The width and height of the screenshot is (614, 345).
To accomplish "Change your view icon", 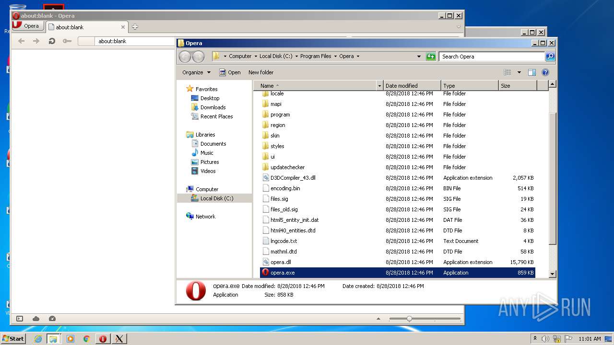I will coord(508,72).
